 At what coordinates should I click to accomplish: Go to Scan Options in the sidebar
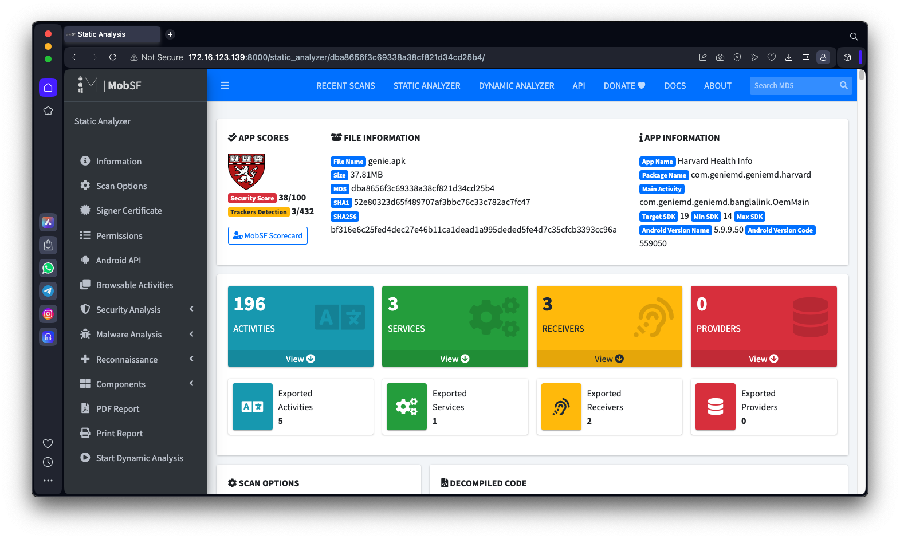[x=136, y=186]
